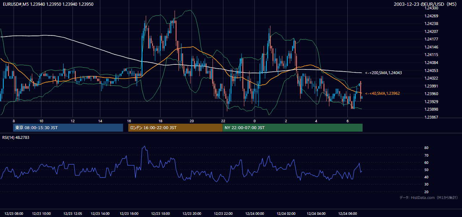
Task: Click the 12/23 18:00 bottom time label
Action: 161,214
